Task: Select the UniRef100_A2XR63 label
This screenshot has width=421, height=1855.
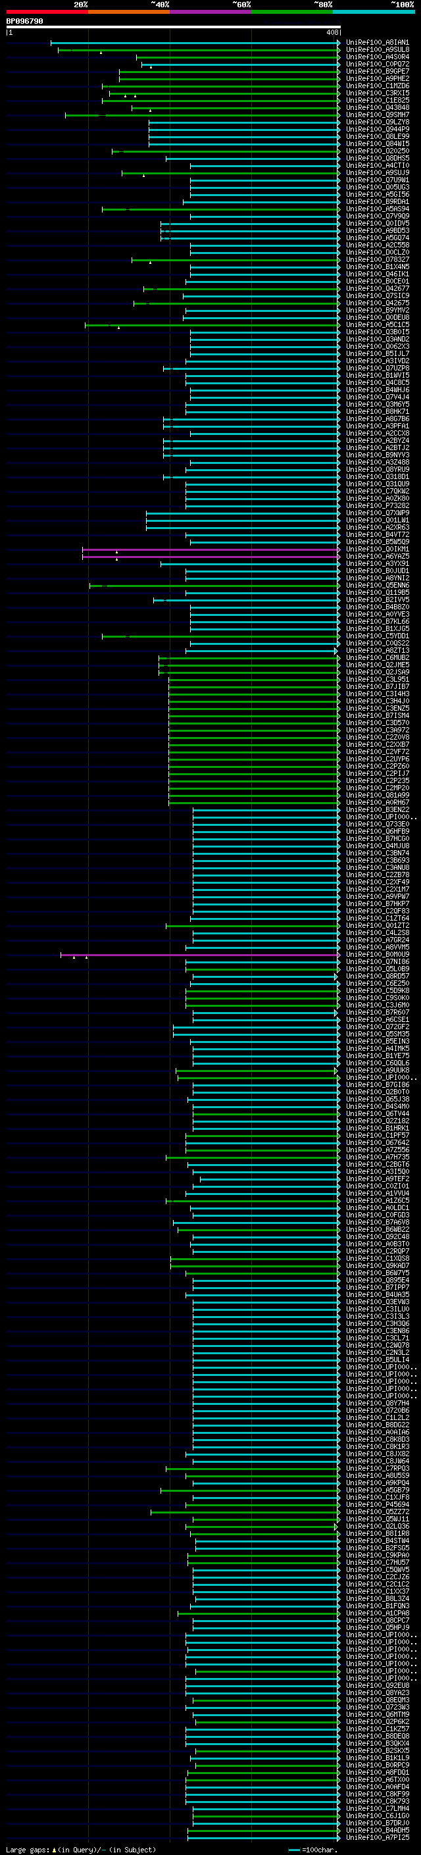Action: pyautogui.click(x=378, y=527)
